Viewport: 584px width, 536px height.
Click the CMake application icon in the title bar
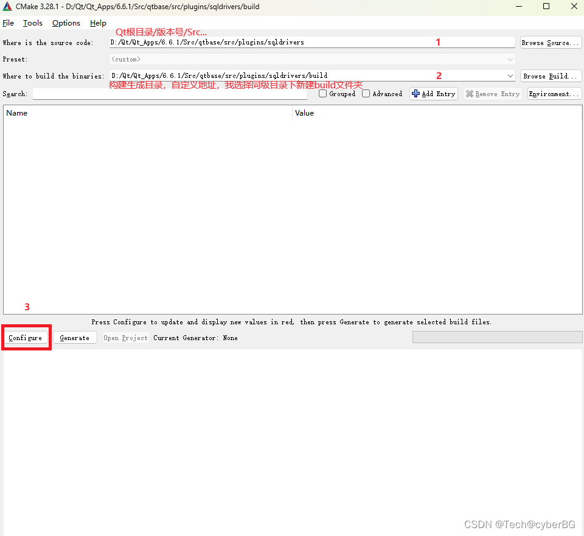[6, 6]
